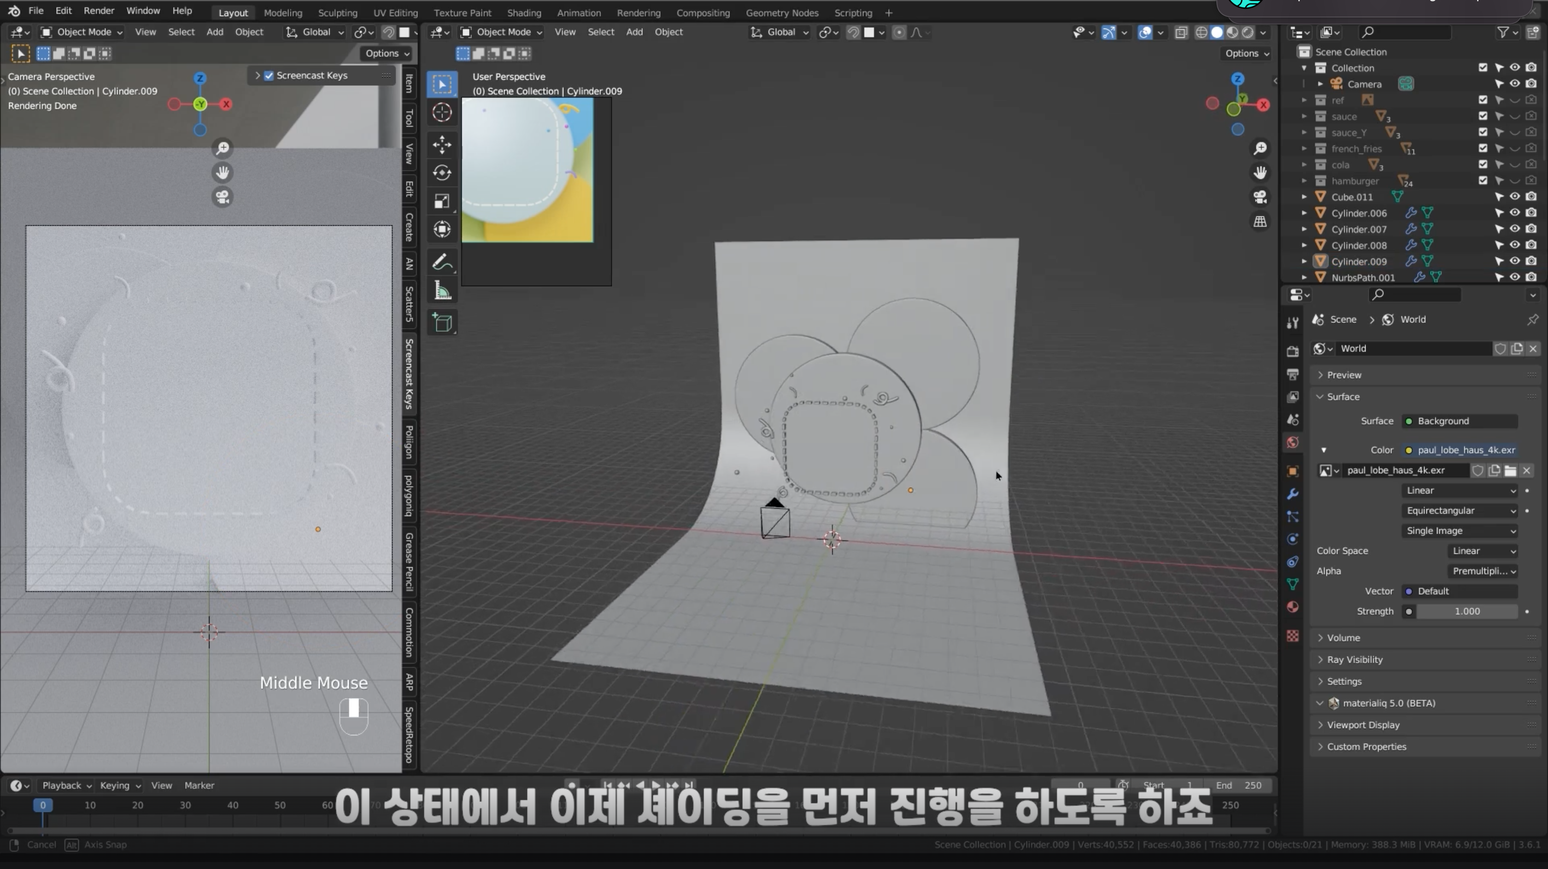This screenshot has height=869, width=1548.
Task: Open the Output properties tab
Action: pos(1293,375)
